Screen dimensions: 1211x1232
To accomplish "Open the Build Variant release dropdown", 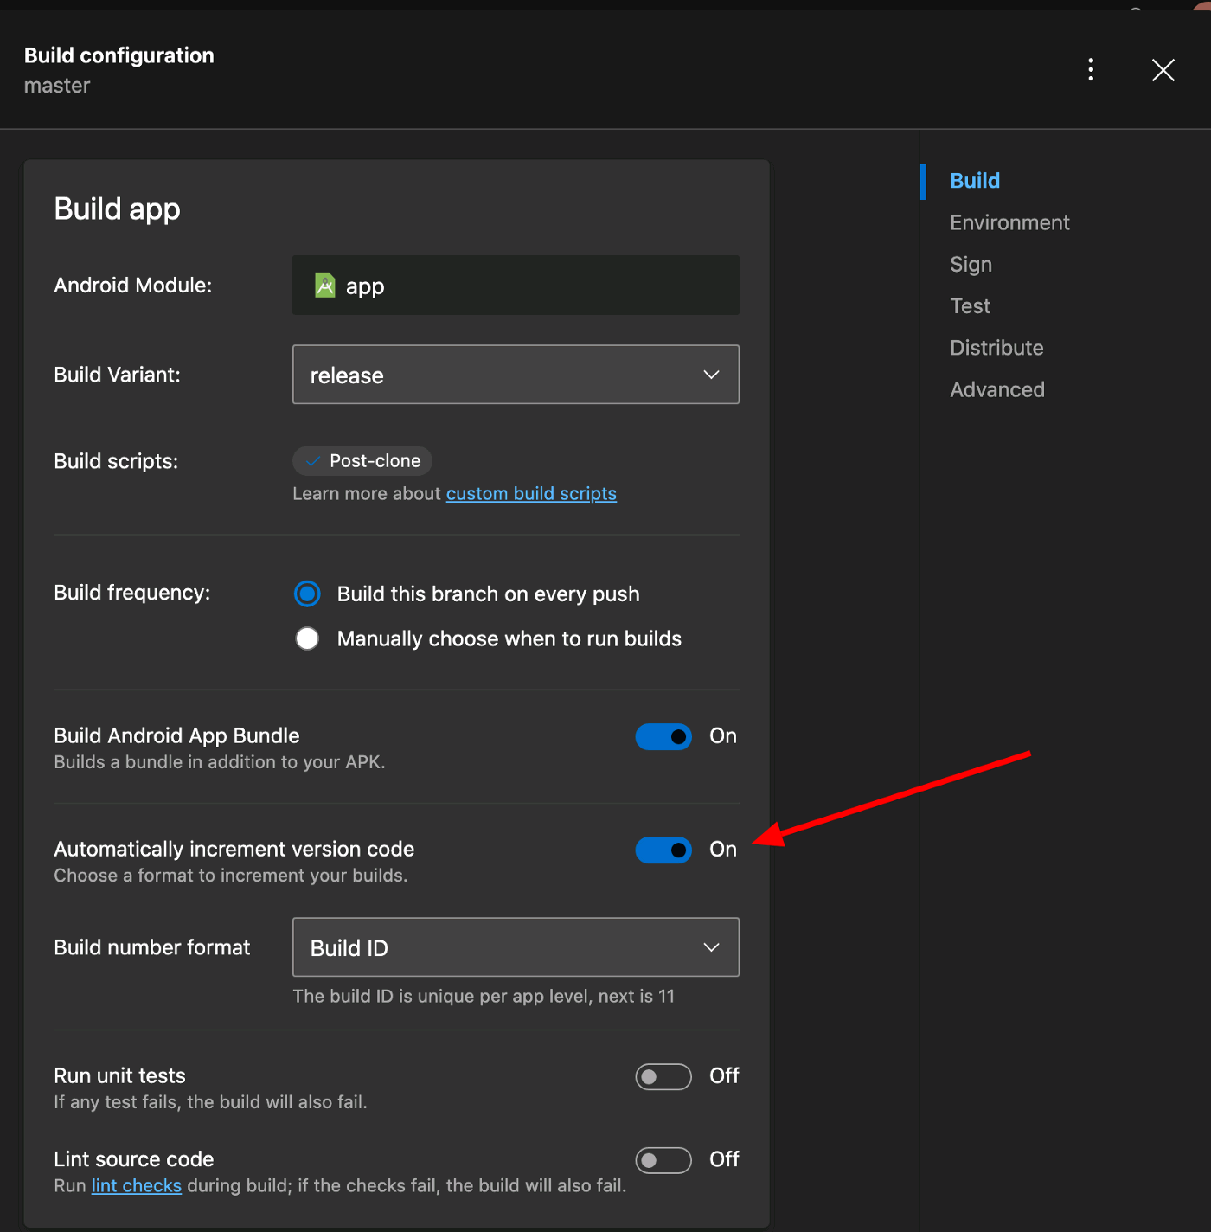I will [516, 375].
